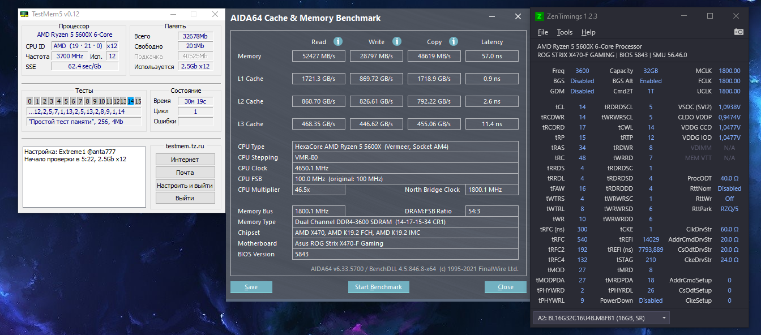Screen dimensions: 761x335
Task: Click the Memory Copy 48619 MB/s field
Action: [434, 56]
